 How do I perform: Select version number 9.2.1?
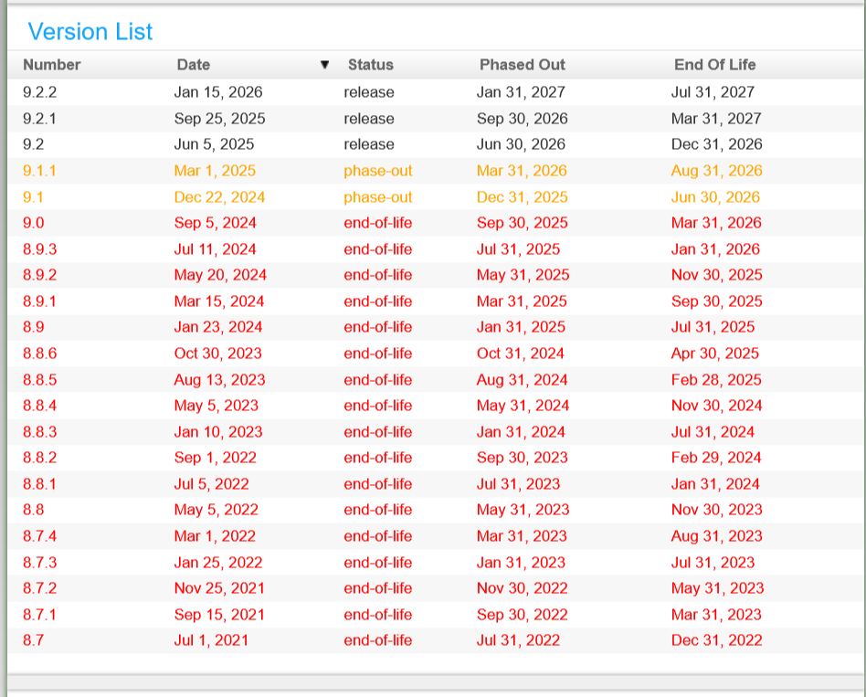(x=40, y=119)
